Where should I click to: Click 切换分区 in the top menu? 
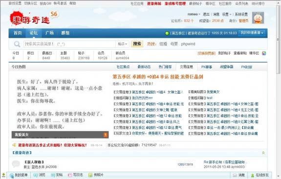pos(31,3)
